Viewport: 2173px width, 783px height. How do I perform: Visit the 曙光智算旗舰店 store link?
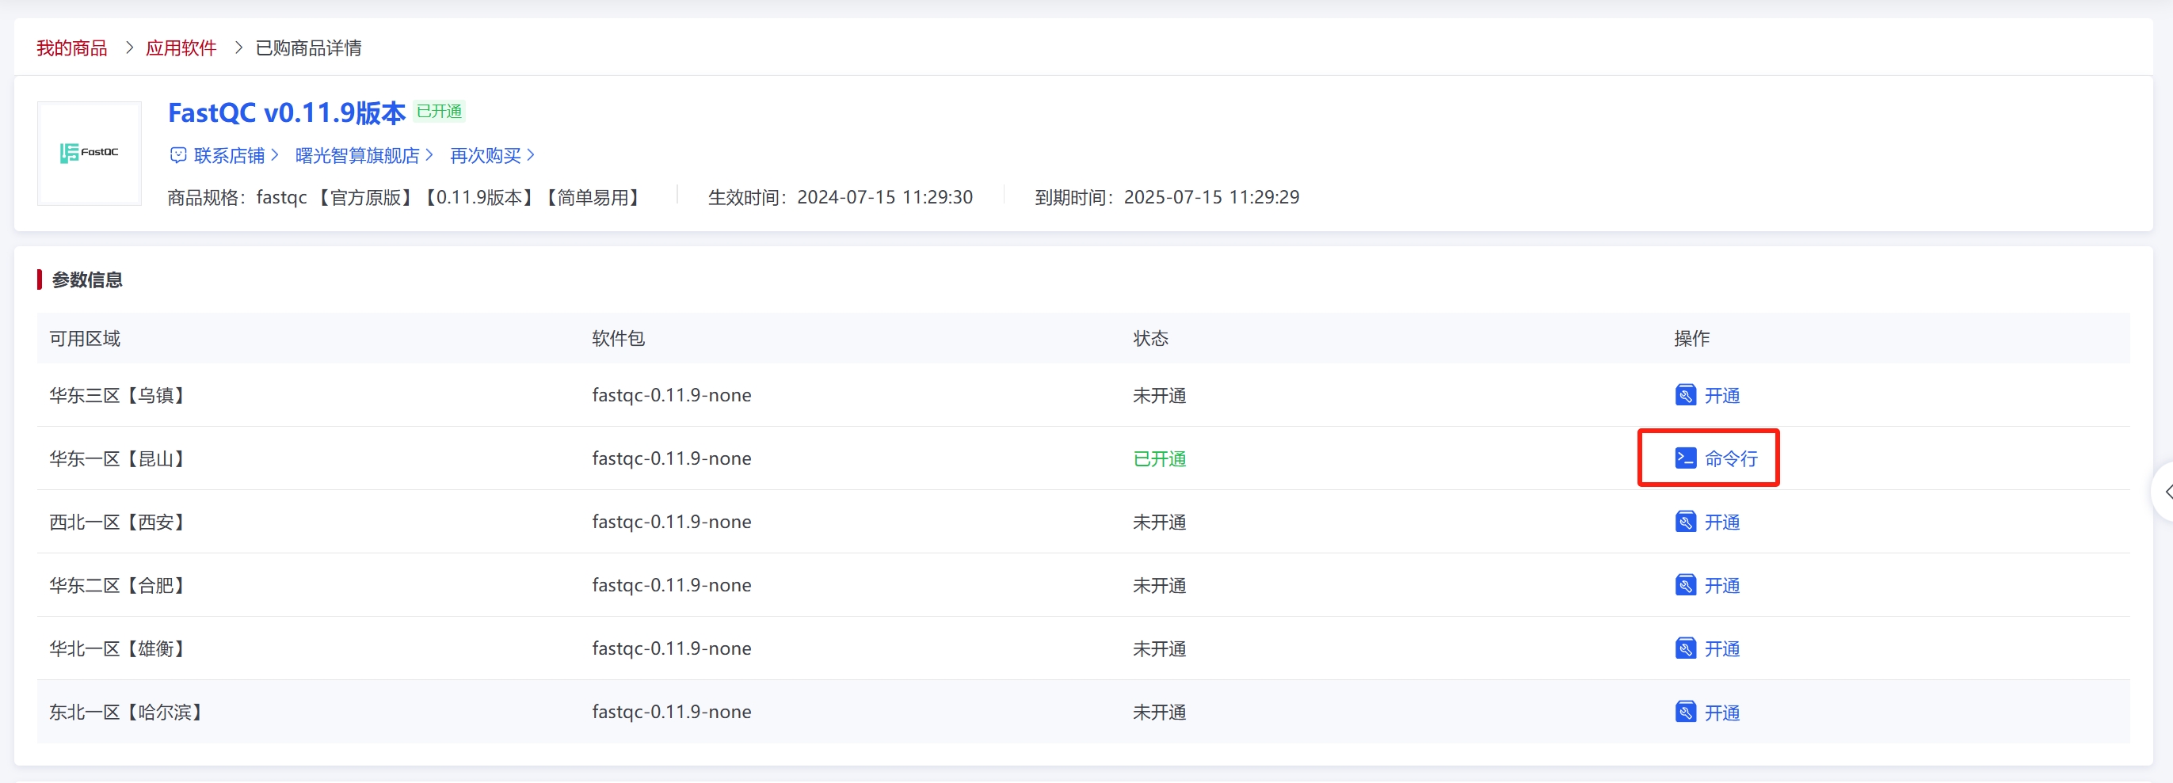pyautogui.click(x=356, y=155)
